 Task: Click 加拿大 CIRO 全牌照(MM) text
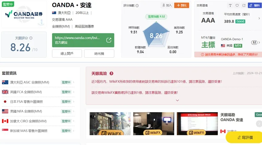(x=28, y=121)
